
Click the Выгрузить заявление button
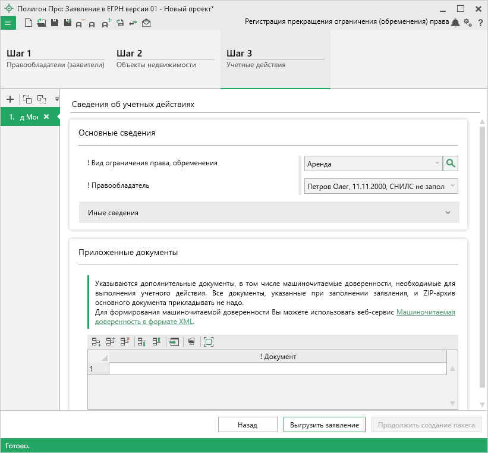click(x=324, y=424)
